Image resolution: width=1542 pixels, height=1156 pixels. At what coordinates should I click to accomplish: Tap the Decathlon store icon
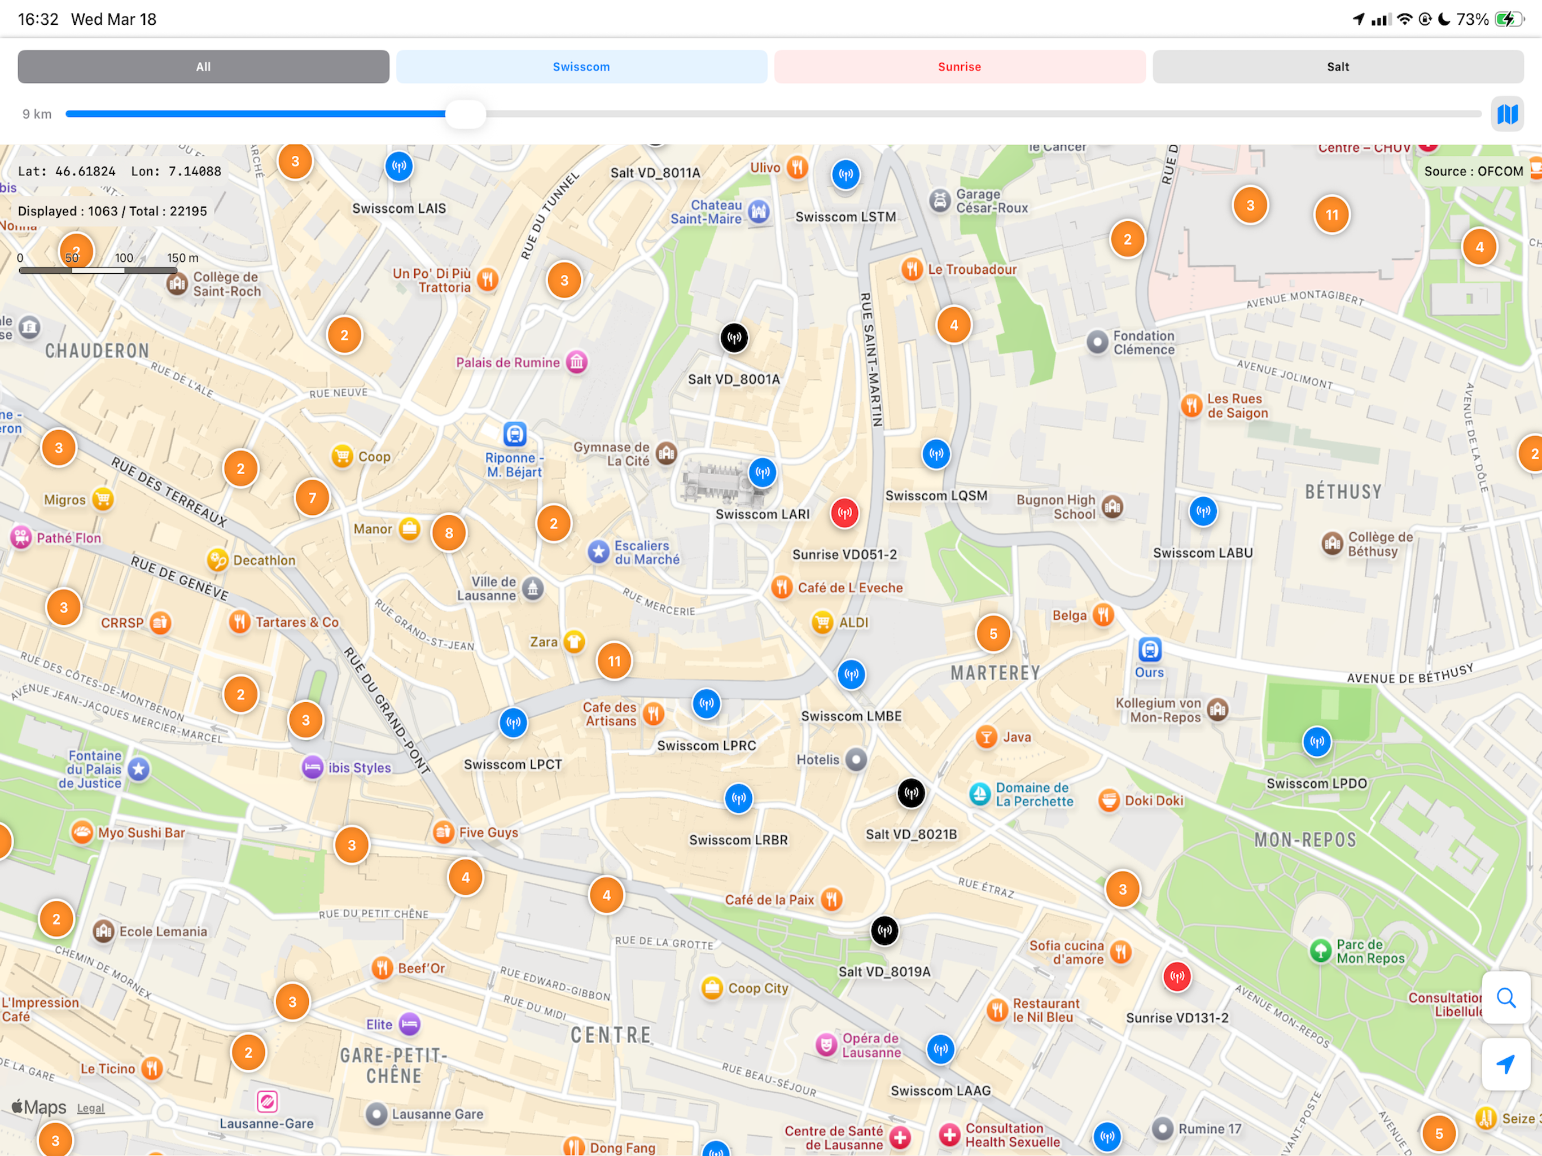tap(217, 560)
